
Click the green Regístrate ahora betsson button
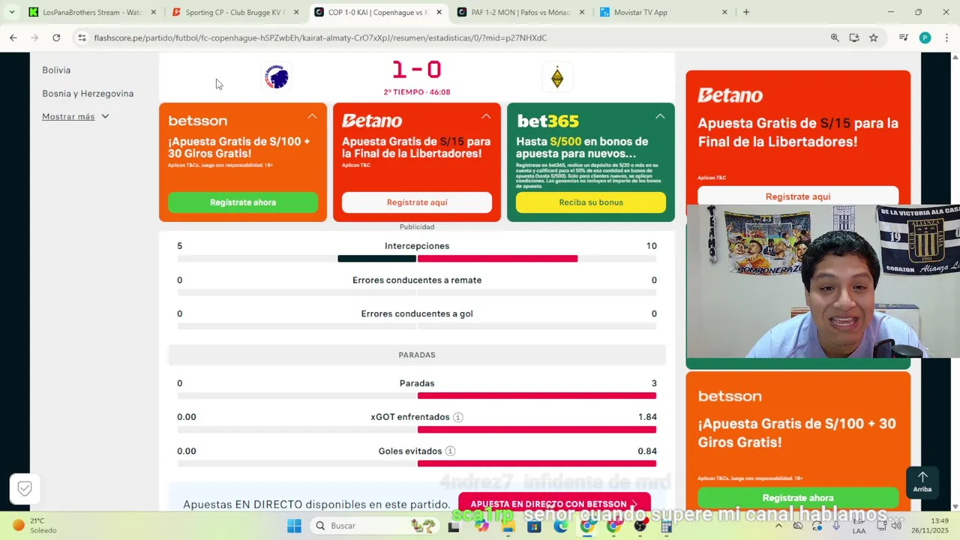click(243, 202)
